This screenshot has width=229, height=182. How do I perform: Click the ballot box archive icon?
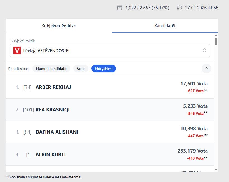(x=120, y=8)
